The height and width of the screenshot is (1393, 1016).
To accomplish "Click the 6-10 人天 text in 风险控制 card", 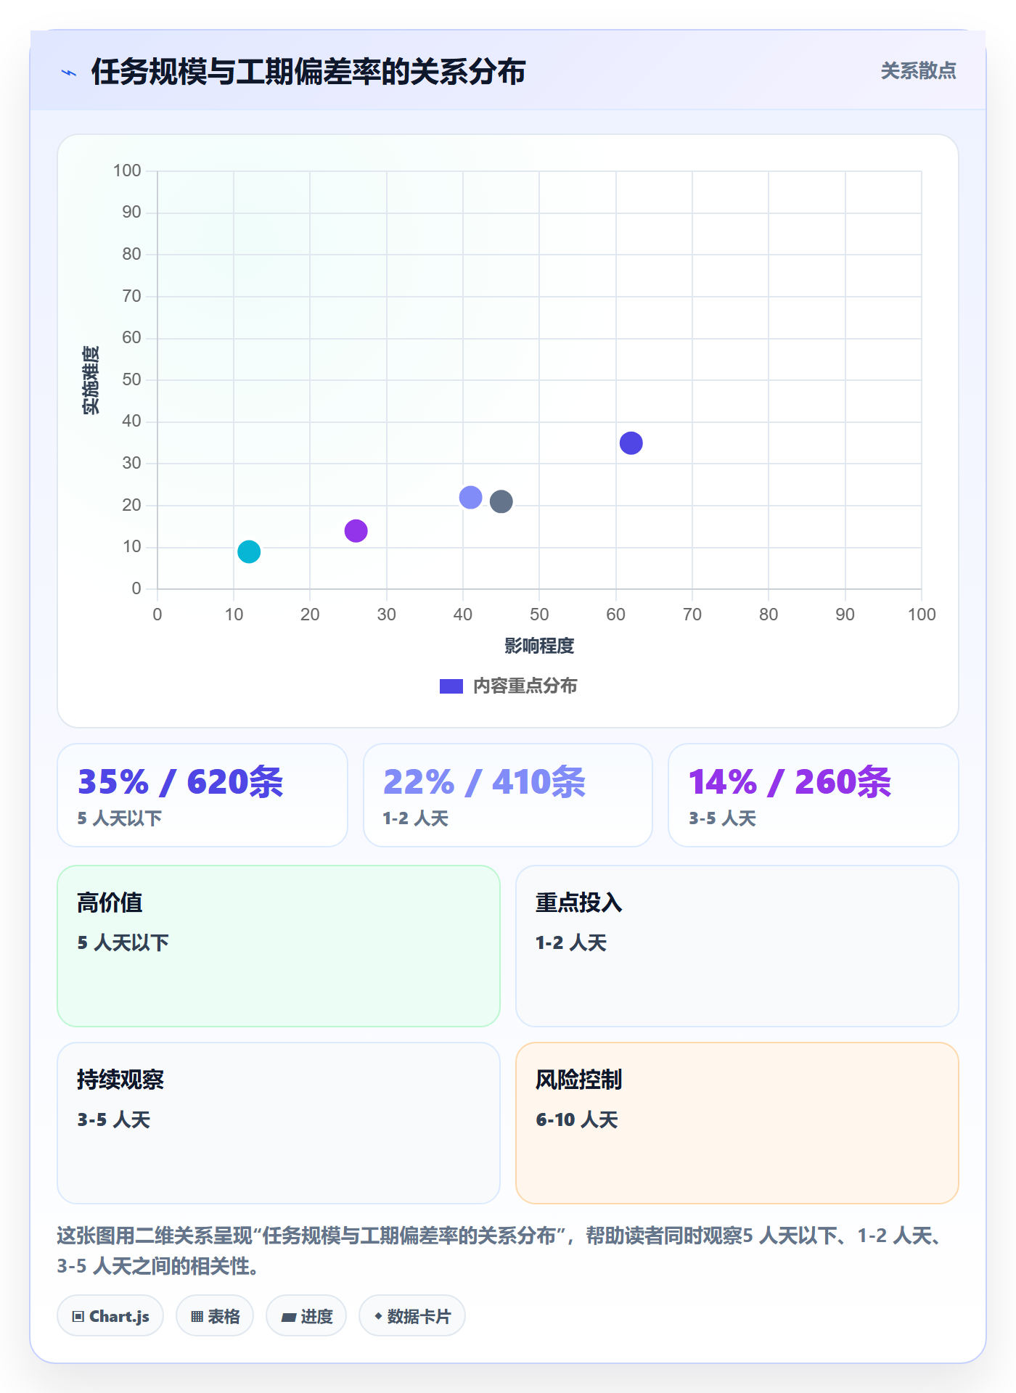I will (577, 1120).
